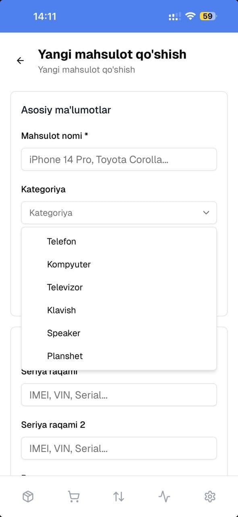Screen dimensions: 238x517
Task: Tap the Yangi mahsulot qo'shish title
Action: tap(112, 54)
